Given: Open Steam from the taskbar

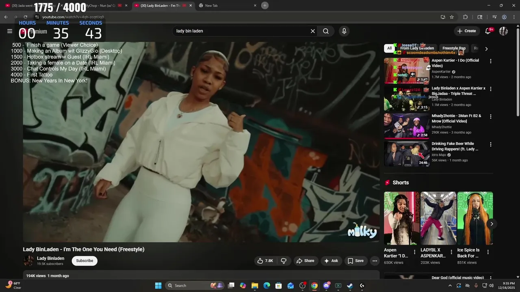Looking at the screenshot, I should (x=350, y=286).
